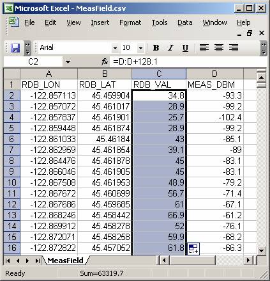The height and width of the screenshot is (281, 270).
Task: Click the Center alignment icon
Action: (219, 48)
